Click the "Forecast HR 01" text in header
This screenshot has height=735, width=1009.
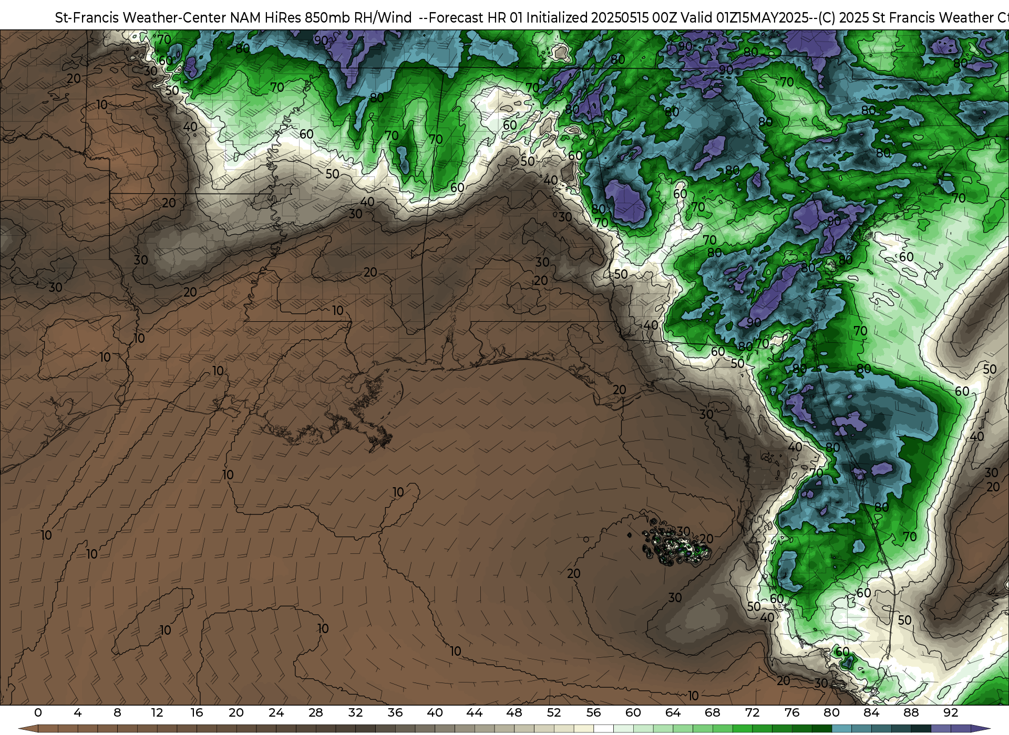point(476,18)
